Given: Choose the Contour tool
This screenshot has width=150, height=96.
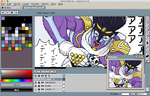Looking at the screenshot, I should click(147, 56).
